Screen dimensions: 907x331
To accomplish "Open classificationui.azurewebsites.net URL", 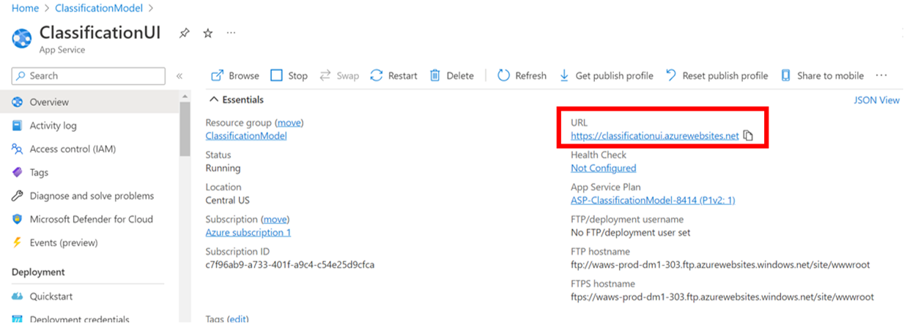I will (655, 135).
